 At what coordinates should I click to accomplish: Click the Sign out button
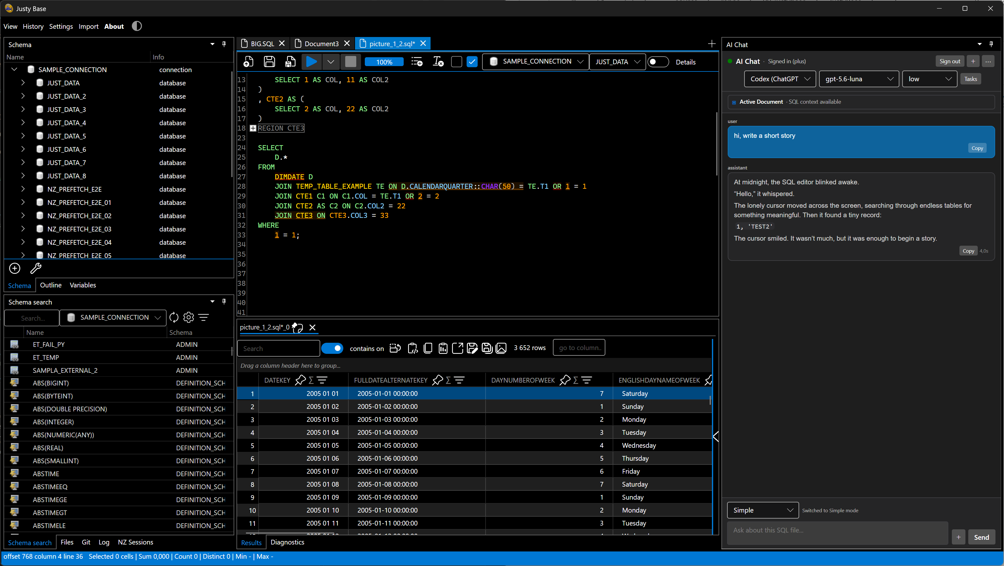pos(949,61)
